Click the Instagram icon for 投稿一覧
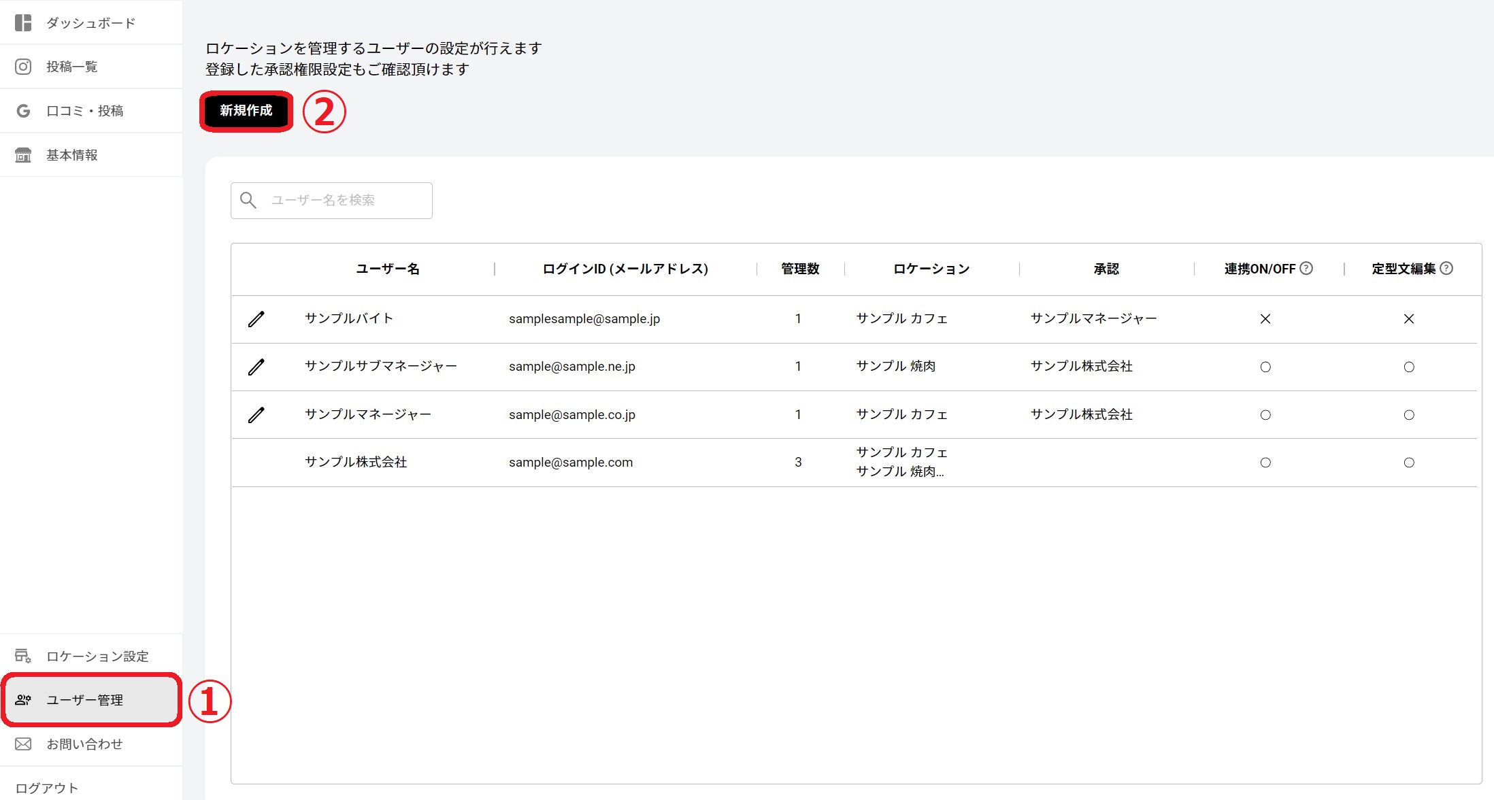Screen dimensions: 1494x800 point(23,67)
